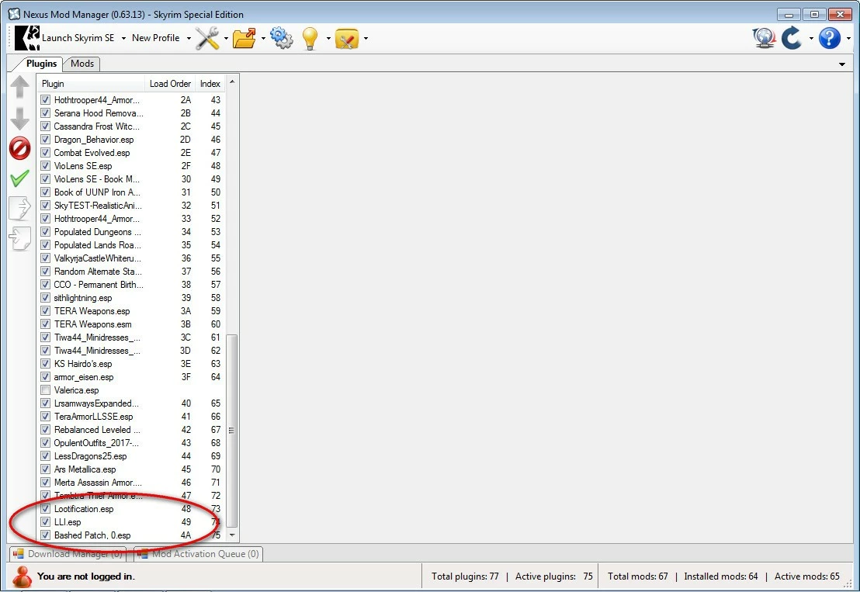Click the user icon in the status bar
860x592 pixels.
(22, 576)
